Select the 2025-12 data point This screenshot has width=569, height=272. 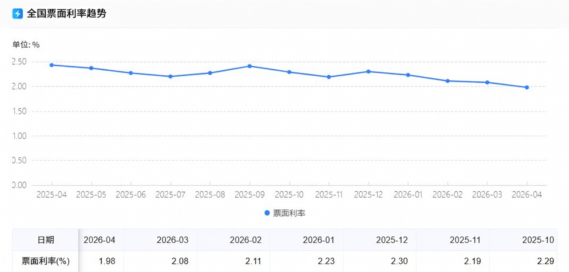(x=369, y=71)
